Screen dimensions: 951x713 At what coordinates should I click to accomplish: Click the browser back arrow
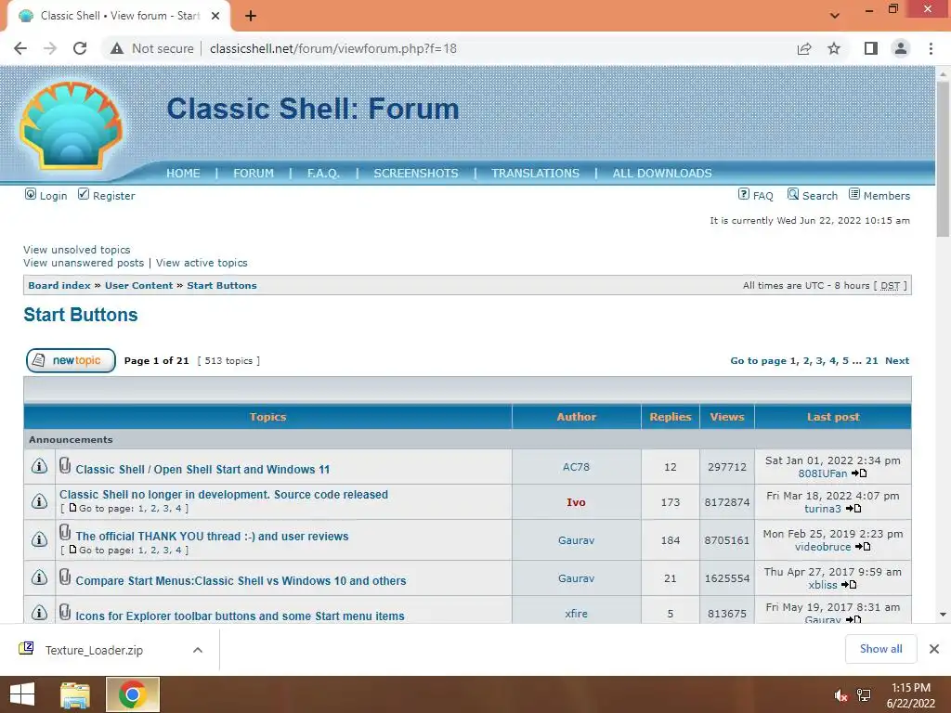tap(20, 48)
